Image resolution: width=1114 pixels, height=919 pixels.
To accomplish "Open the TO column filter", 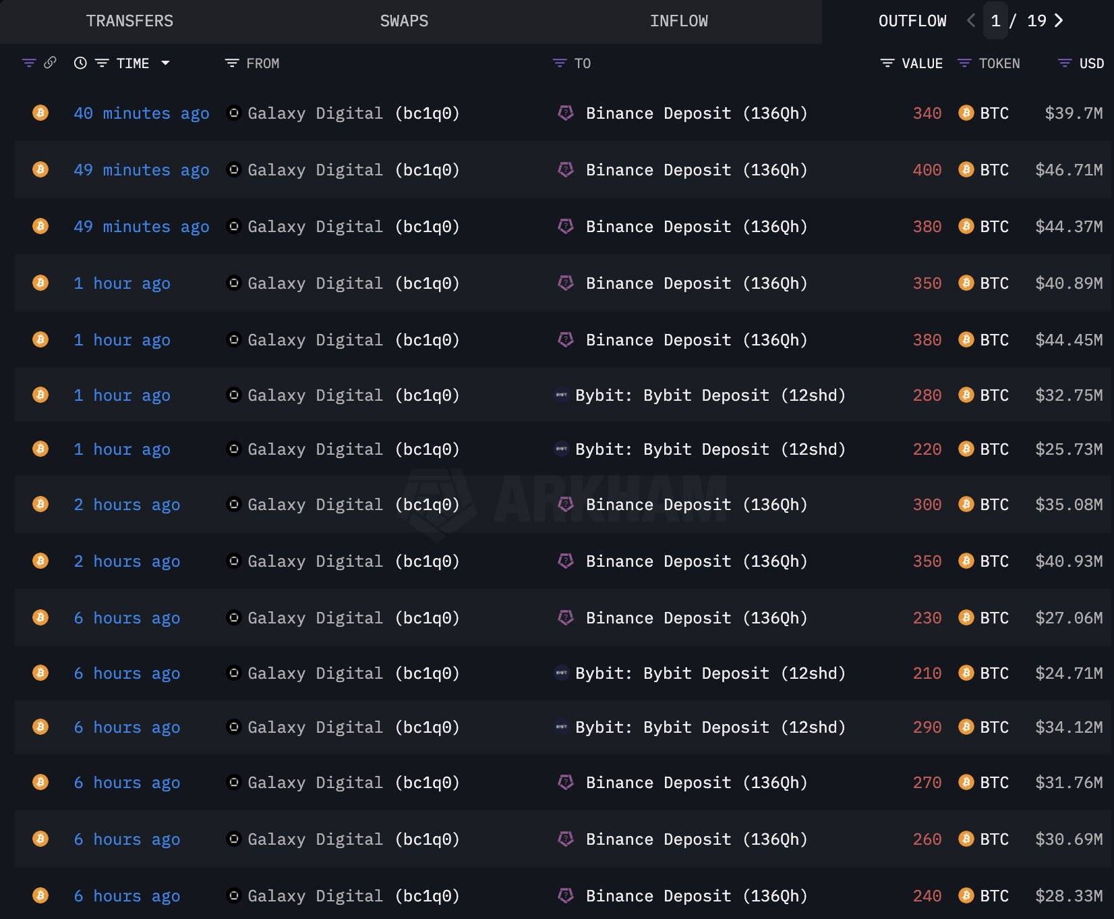I will 560,63.
